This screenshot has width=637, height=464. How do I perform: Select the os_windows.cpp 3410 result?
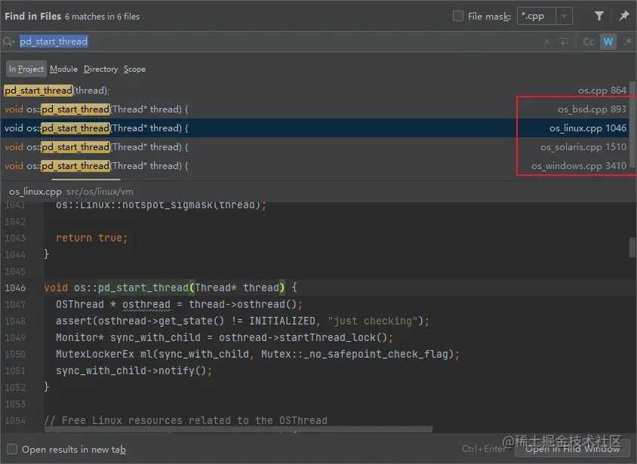pos(315,166)
